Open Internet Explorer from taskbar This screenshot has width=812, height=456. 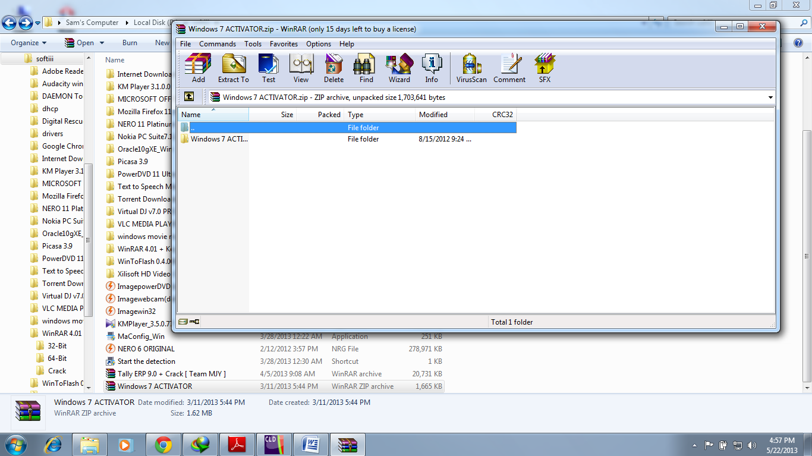click(53, 444)
